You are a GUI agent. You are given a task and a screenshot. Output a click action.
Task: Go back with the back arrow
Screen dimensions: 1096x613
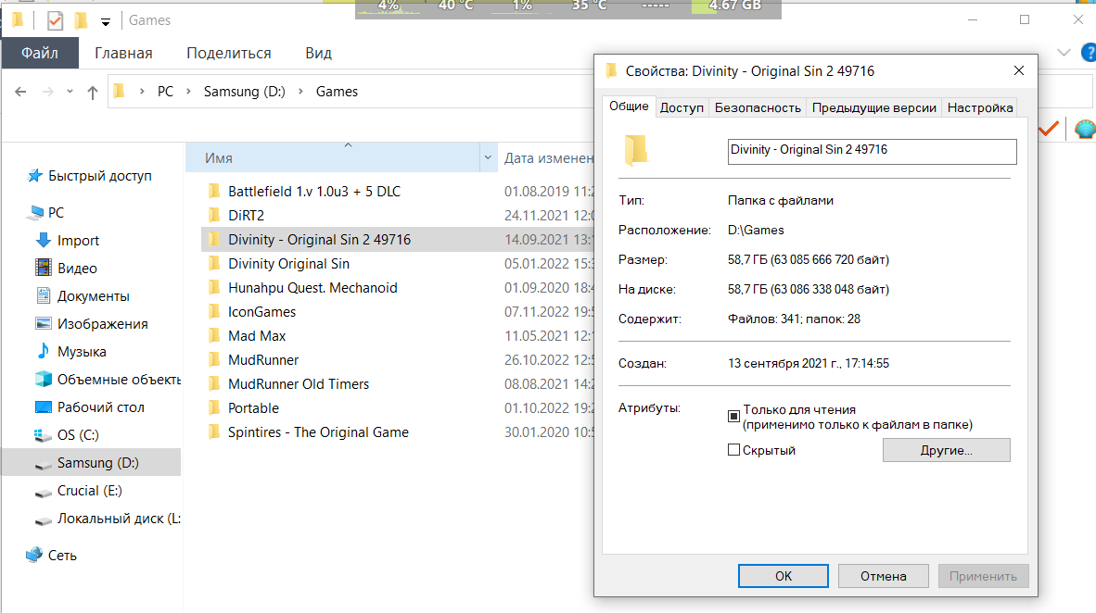(x=21, y=92)
